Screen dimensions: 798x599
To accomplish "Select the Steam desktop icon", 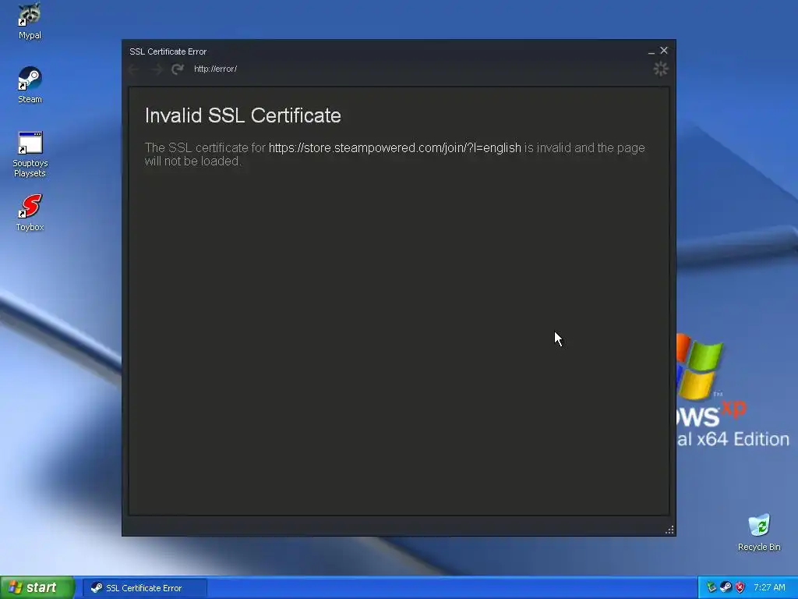I will pyautogui.click(x=30, y=85).
